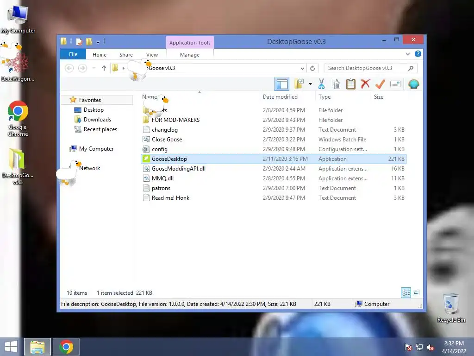Open the address bar history dropdown
Viewport: 474px width, 356px height.
pyautogui.click(x=302, y=68)
